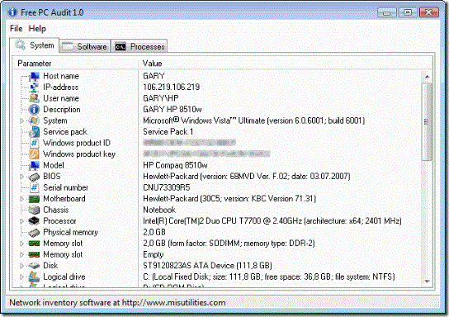Screen dimensions: 449x317
Task: Click the scrollbar down arrow
Action: (427, 282)
